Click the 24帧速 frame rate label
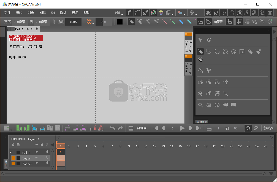 pos(142,129)
